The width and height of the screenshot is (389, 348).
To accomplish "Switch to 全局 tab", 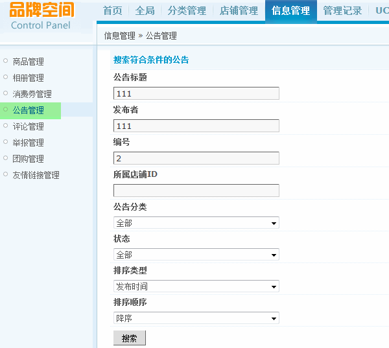I will (145, 10).
